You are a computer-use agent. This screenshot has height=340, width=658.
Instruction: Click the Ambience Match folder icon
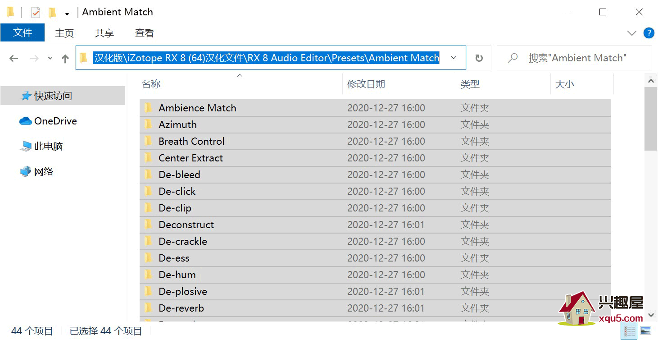148,107
